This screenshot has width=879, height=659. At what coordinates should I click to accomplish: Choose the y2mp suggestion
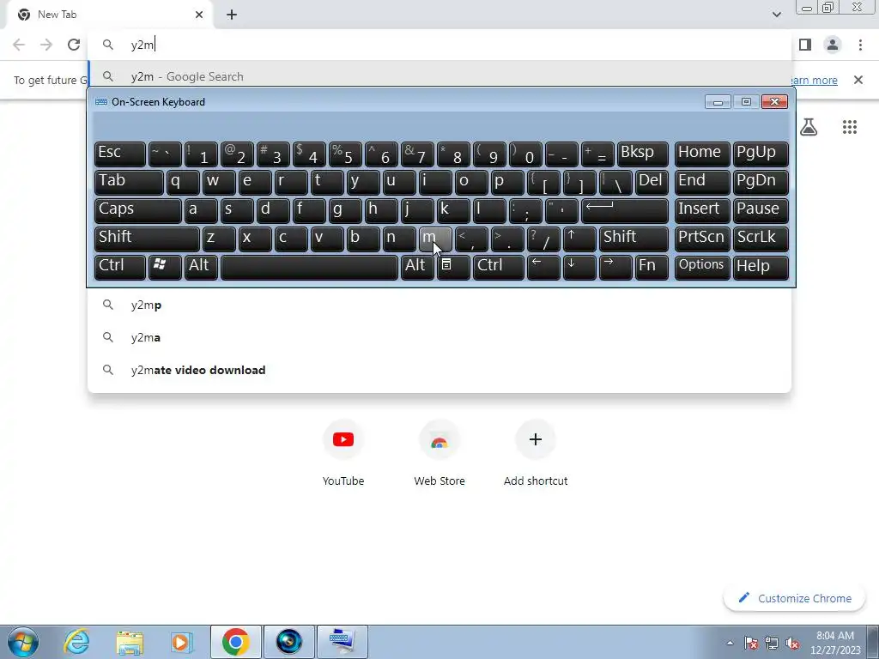(439, 305)
